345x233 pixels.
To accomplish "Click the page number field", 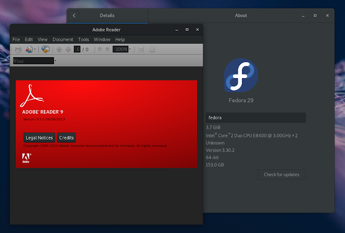I will (77, 49).
